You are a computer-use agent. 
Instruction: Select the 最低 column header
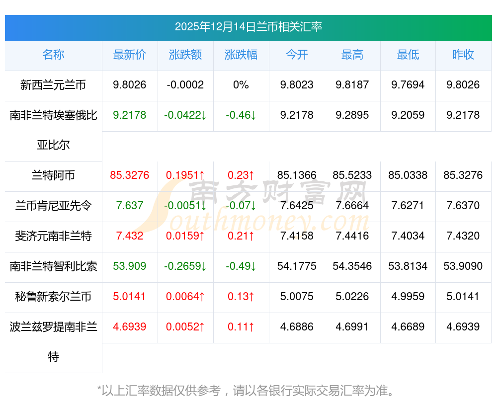tap(408, 55)
